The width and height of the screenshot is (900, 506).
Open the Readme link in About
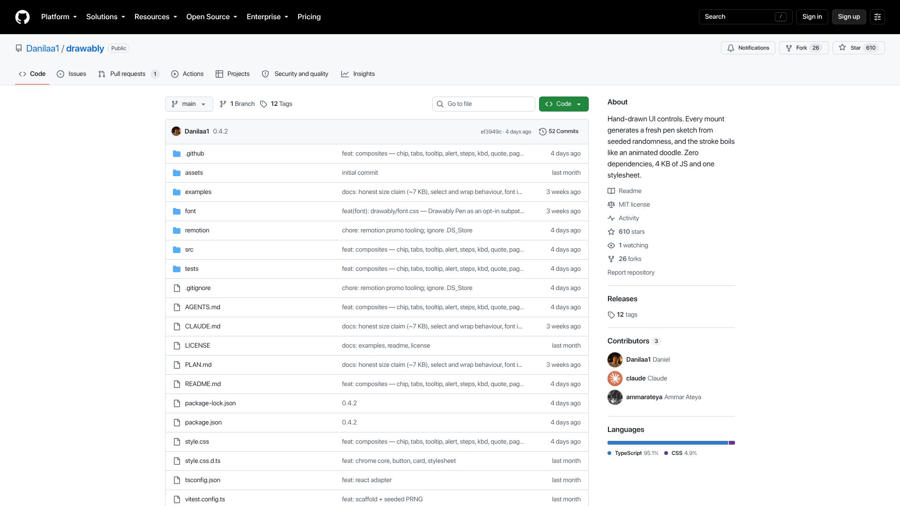point(624,191)
